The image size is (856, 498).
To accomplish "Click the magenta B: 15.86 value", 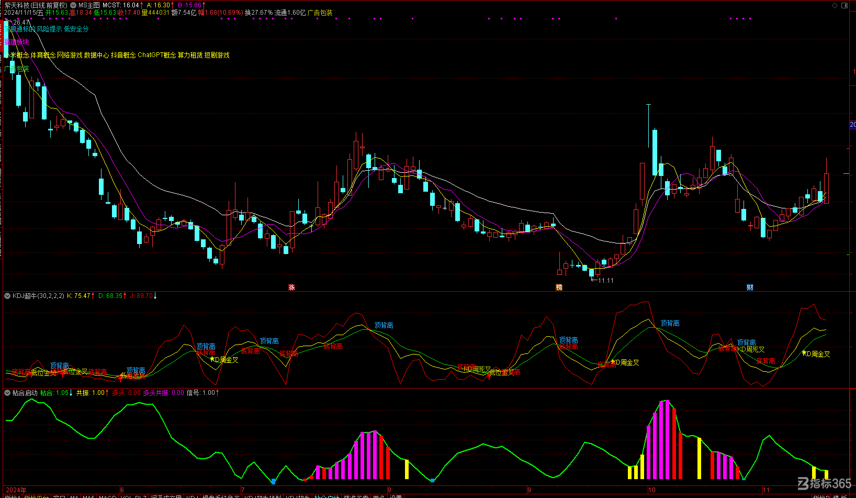I will tap(189, 5).
